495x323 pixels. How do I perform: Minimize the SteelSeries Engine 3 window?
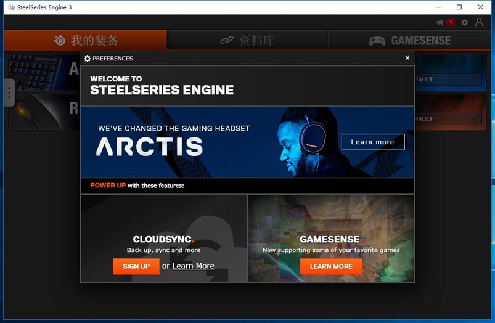click(x=438, y=7)
